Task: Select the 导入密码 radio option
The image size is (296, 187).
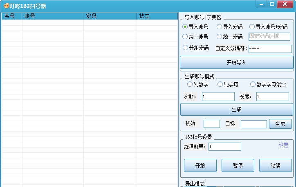Action: coord(220,27)
